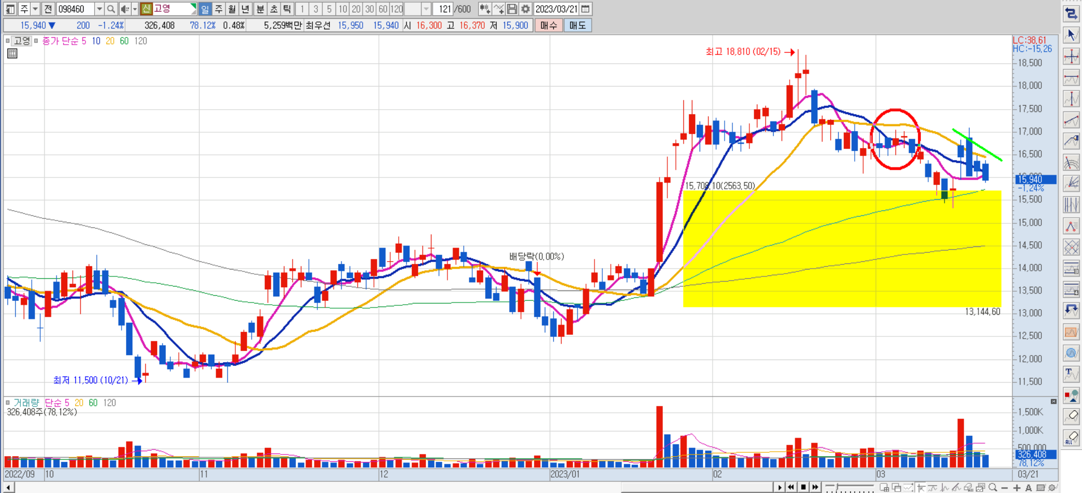Screen dimensions: 1082x493
Task: Click the swap arrows icon atop right toolbar
Action: (x=1071, y=14)
